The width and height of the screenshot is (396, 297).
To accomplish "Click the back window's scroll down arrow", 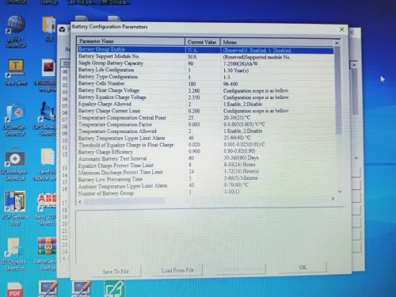I will pos(356,158).
